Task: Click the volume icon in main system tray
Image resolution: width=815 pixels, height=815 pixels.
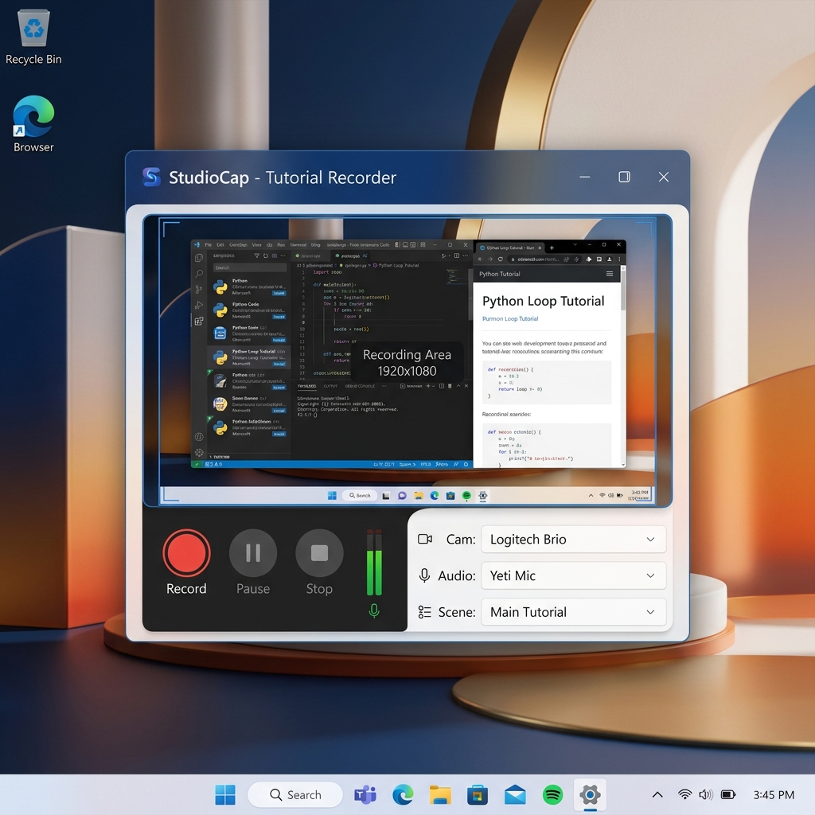Action: pyautogui.click(x=706, y=795)
